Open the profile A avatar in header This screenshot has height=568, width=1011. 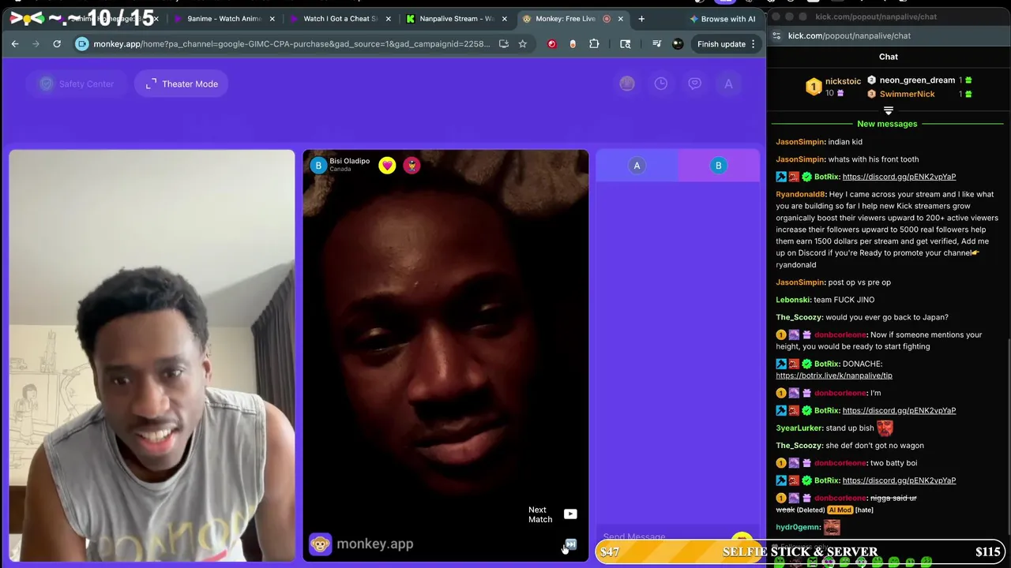pyautogui.click(x=728, y=84)
